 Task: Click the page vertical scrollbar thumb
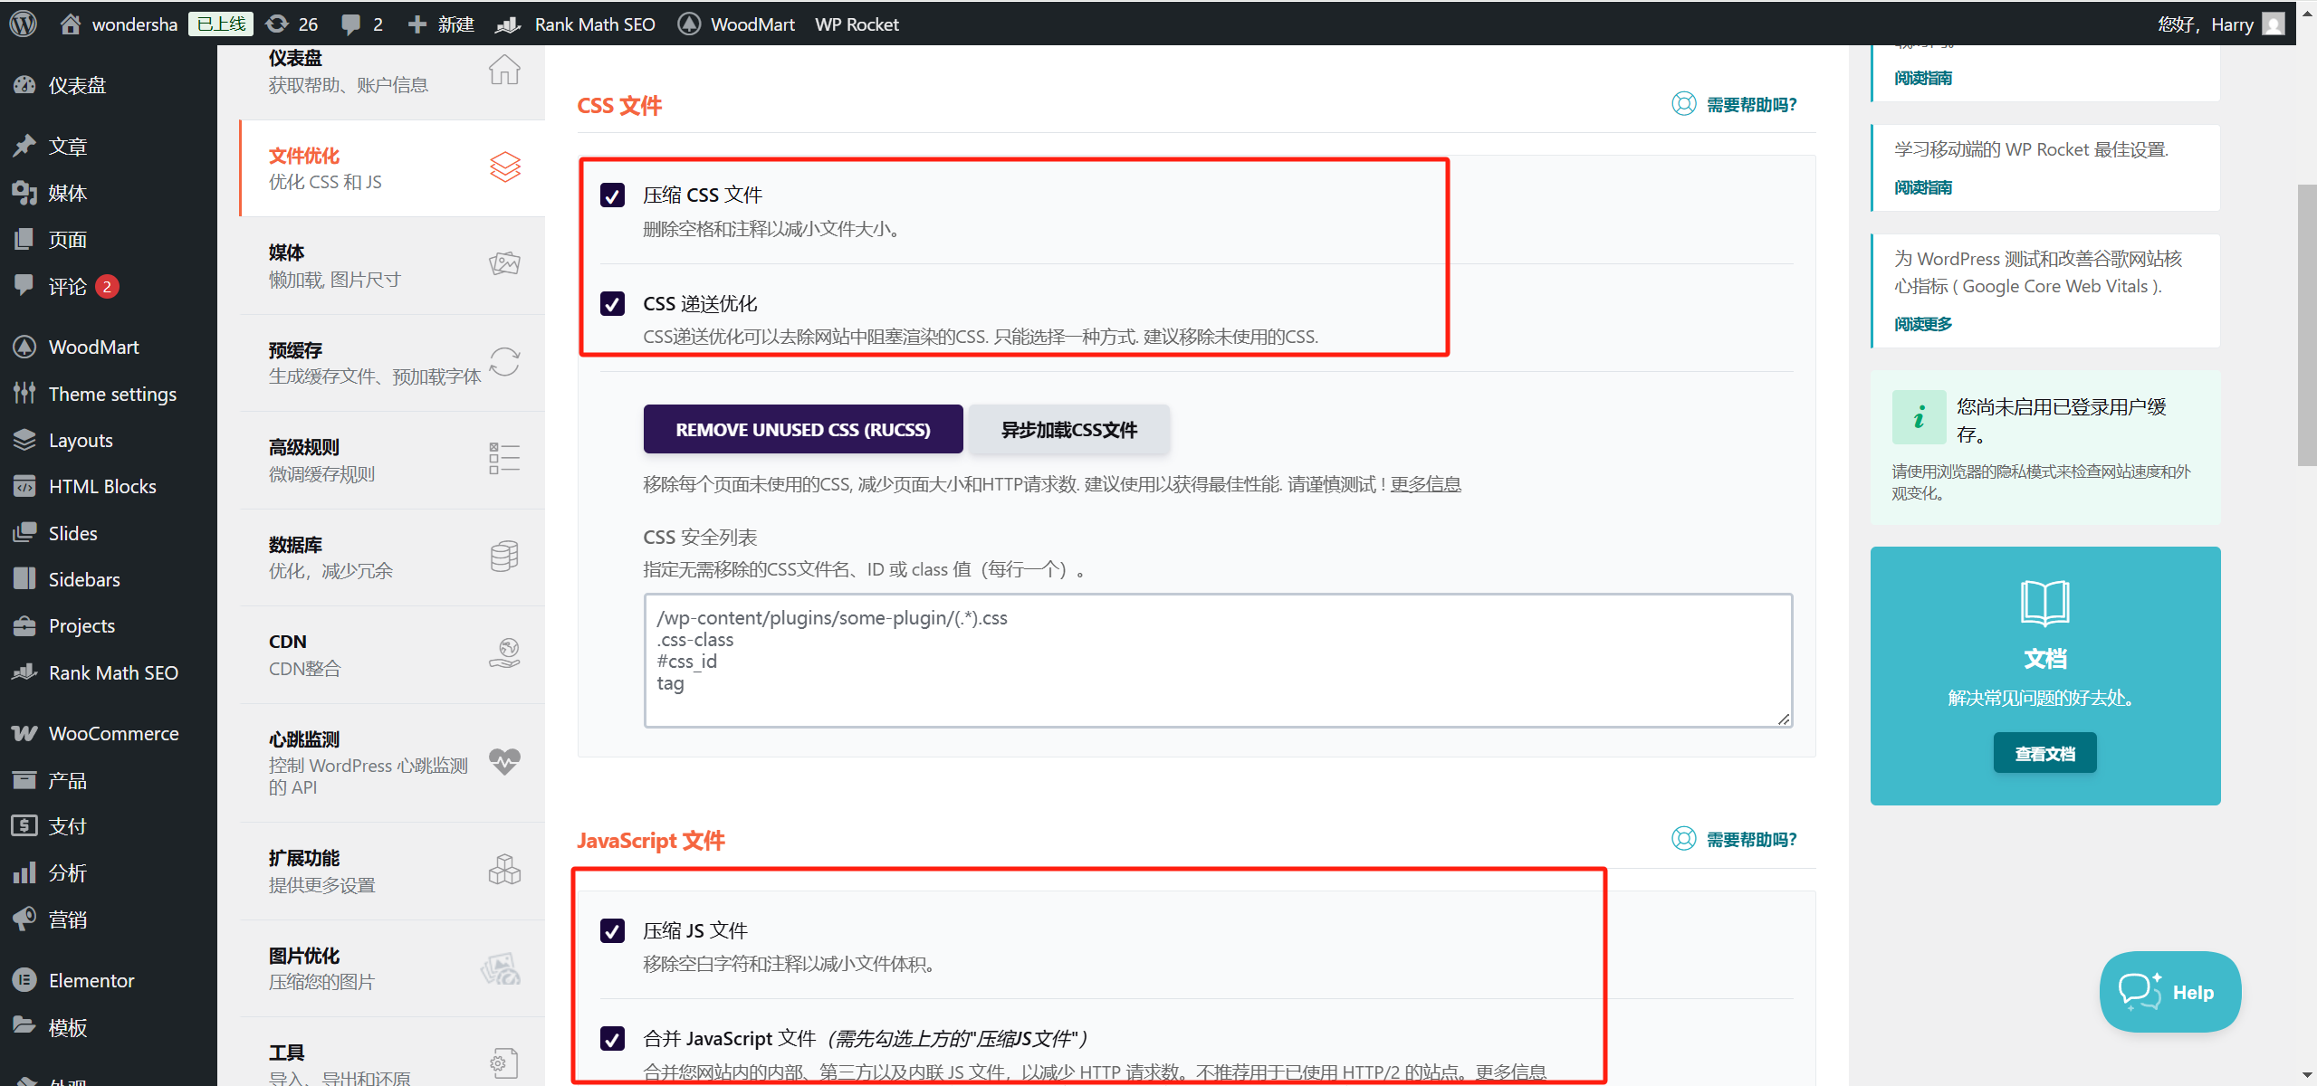(2307, 326)
